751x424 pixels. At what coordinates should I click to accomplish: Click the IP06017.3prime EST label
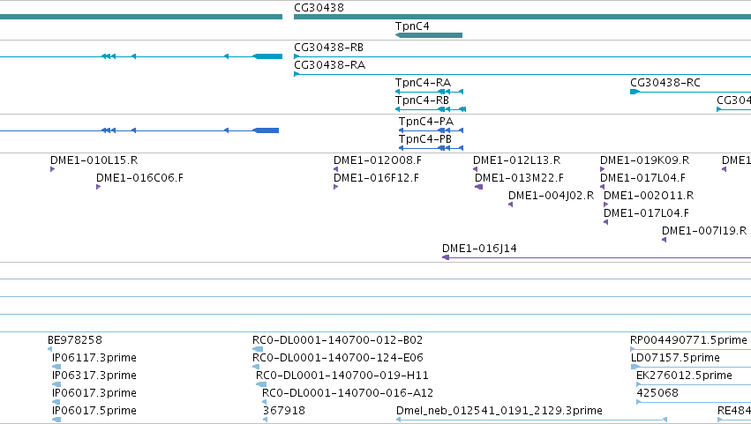(x=94, y=393)
